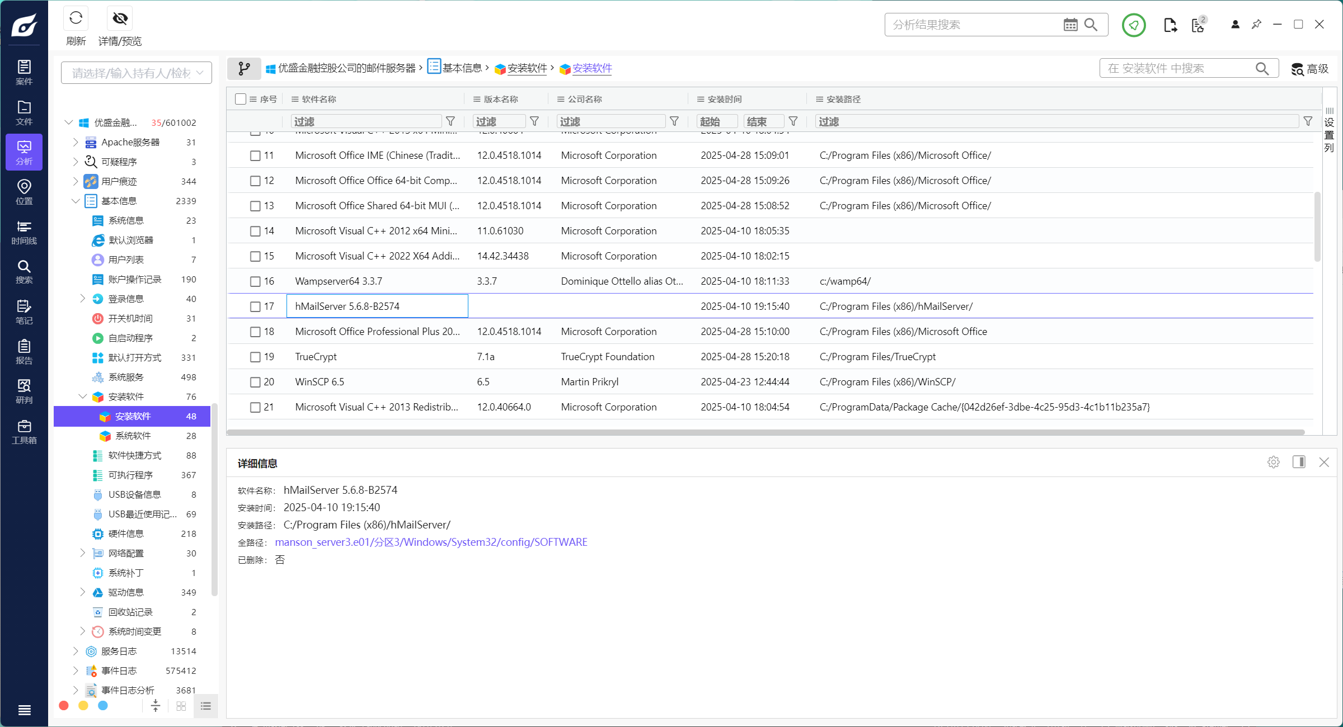Viewport: 1343px width, 727px height.
Task: Open the SOFTWARE registry full path link
Action: 431,542
